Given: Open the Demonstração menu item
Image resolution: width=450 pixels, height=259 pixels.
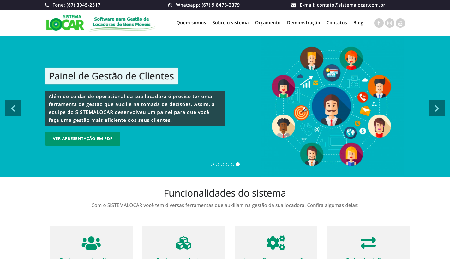Looking at the screenshot, I should click(303, 23).
